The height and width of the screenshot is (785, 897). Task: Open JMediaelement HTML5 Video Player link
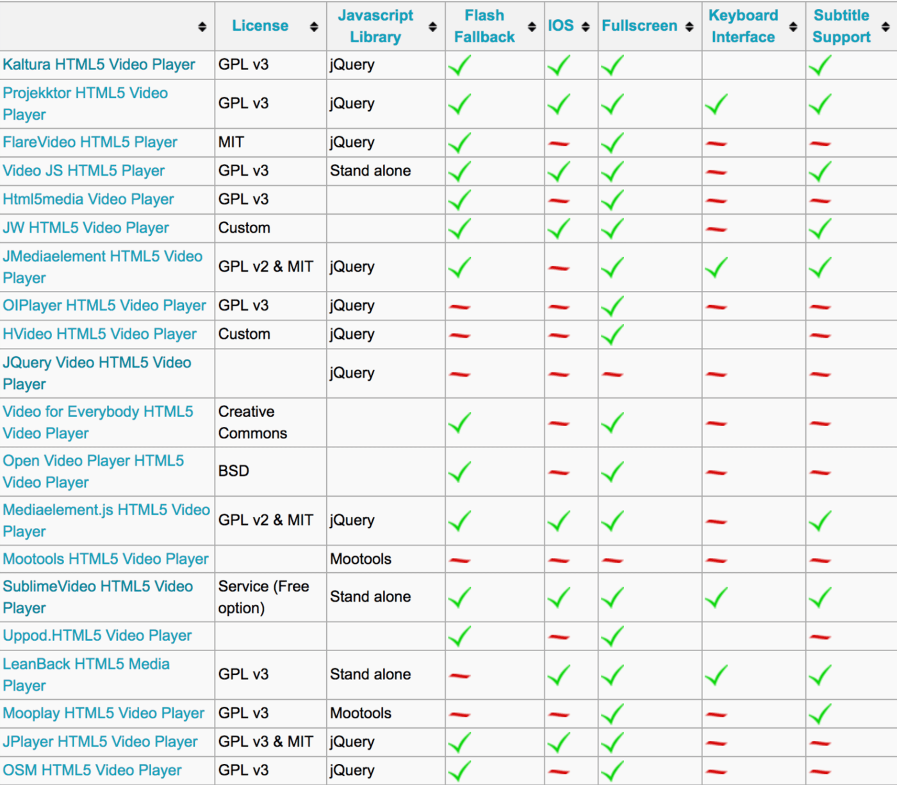click(103, 267)
